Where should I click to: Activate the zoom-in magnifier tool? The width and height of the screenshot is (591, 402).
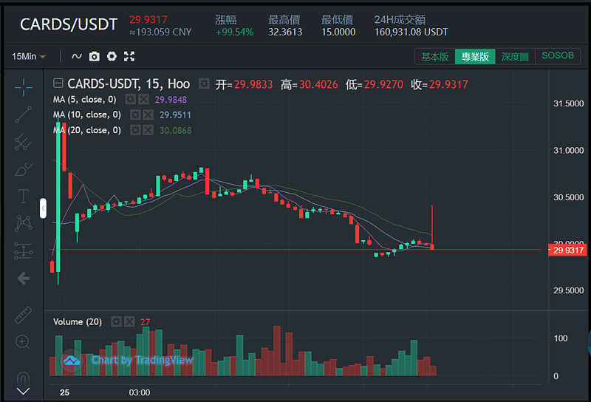[23, 341]
